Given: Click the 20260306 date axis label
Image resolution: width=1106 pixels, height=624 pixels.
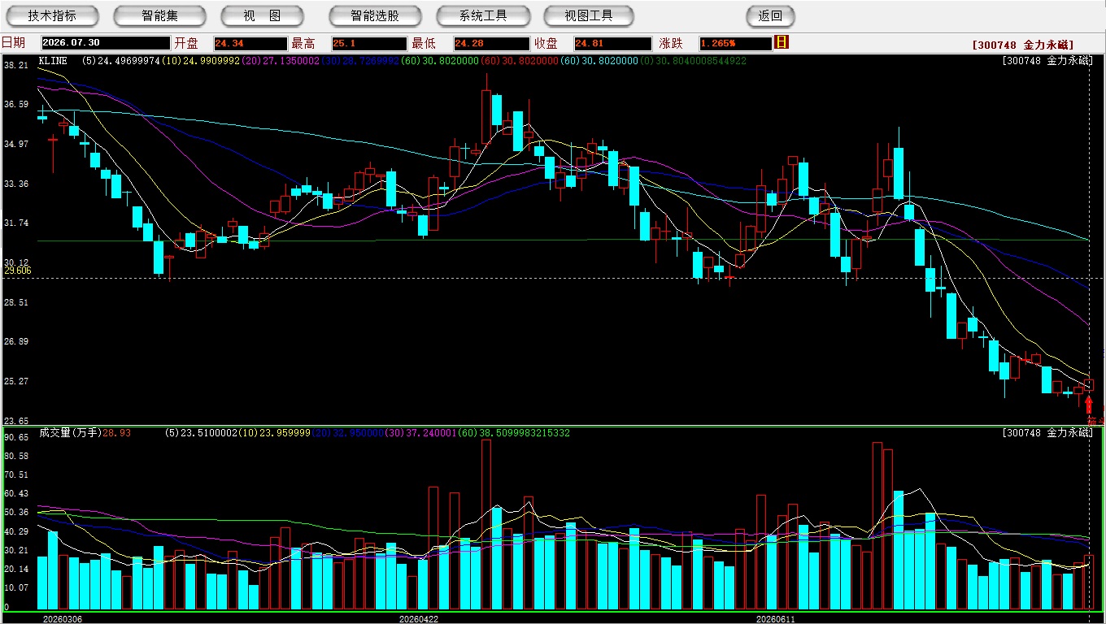Looking at the screenshot, I should [63, 619].
